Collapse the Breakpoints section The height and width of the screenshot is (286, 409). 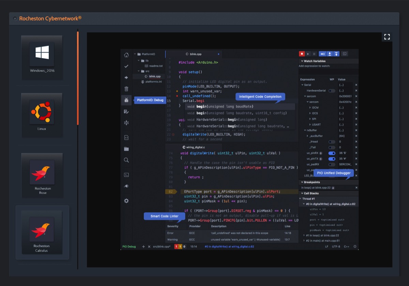302,182
